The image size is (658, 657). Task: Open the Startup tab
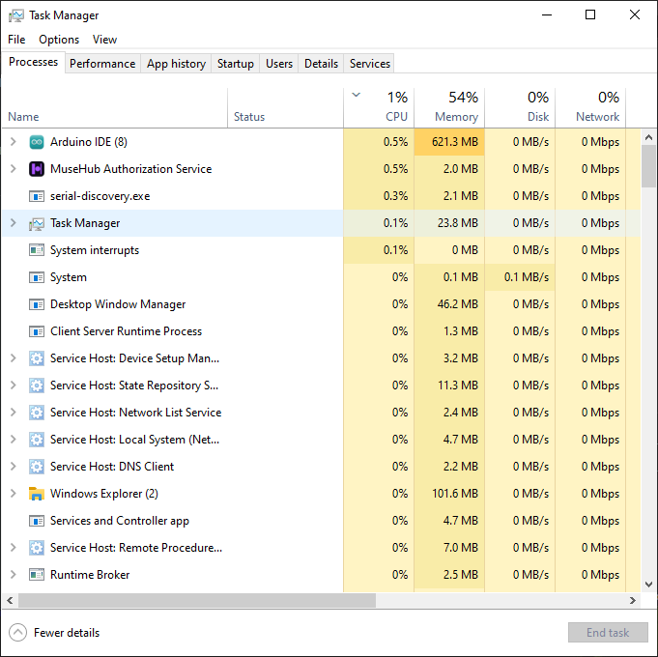click(x=235, y=64)
